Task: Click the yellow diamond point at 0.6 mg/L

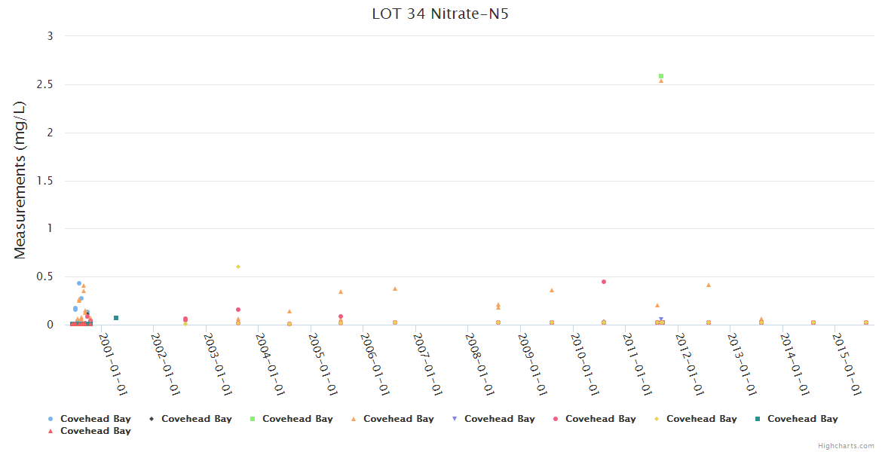Action: click(238, 267)
